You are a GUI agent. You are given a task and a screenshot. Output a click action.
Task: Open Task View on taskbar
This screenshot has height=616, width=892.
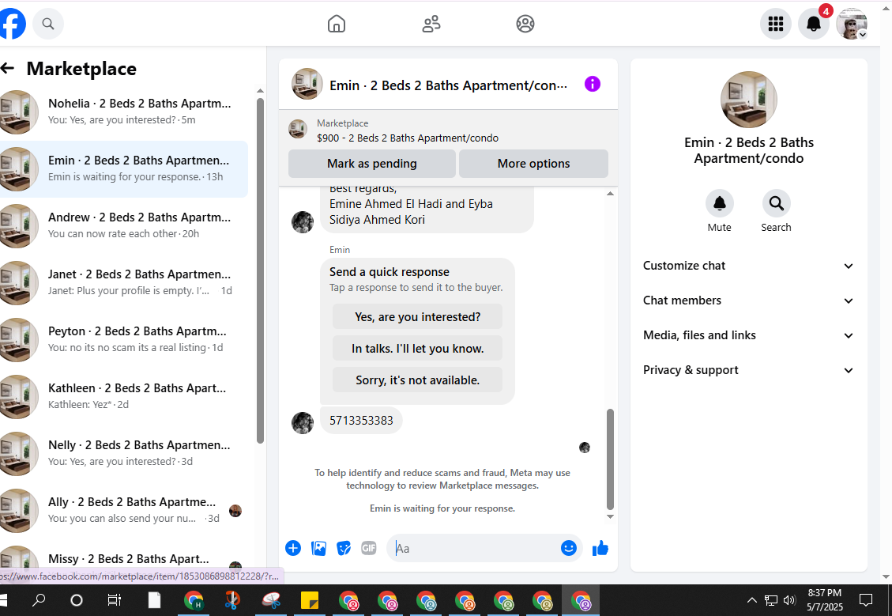(115, 600)
